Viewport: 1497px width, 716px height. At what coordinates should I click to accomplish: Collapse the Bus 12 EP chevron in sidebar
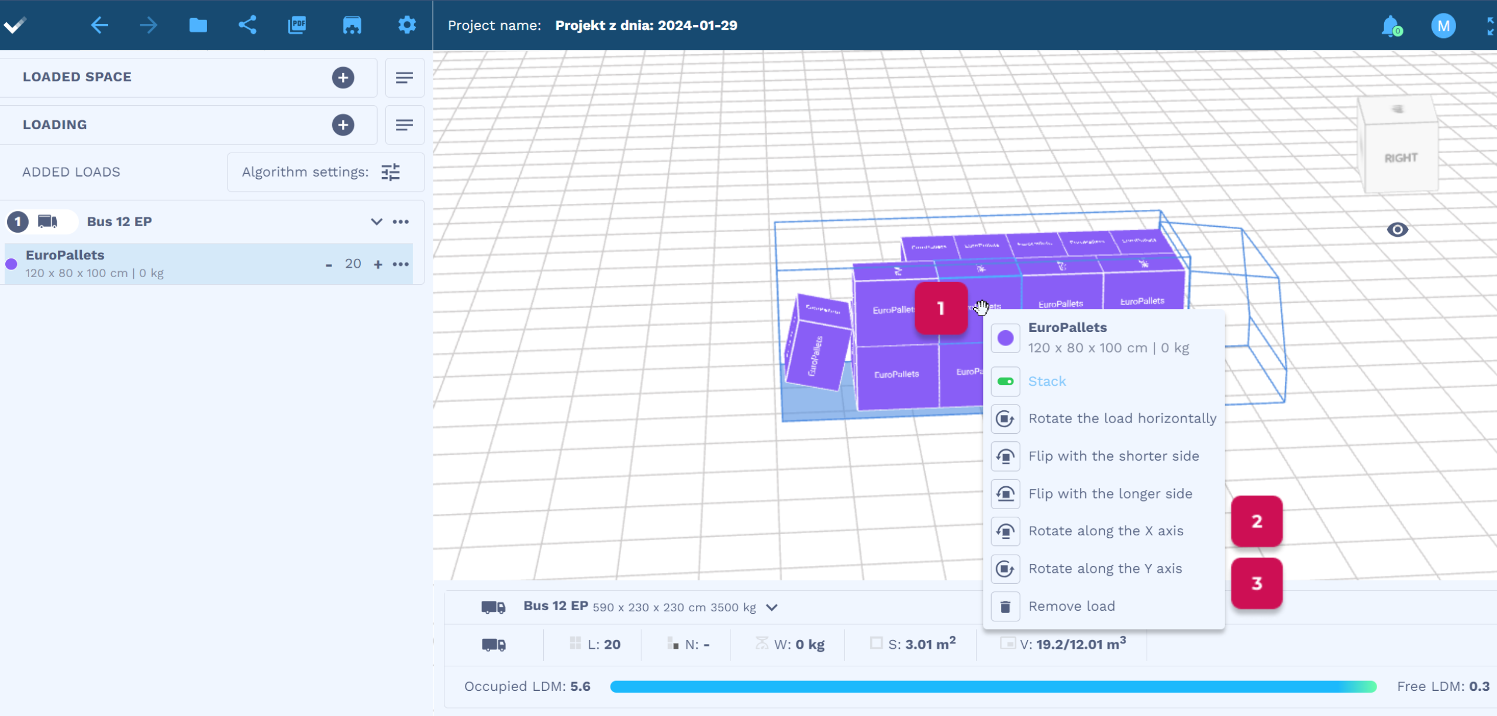coord(376,222)
